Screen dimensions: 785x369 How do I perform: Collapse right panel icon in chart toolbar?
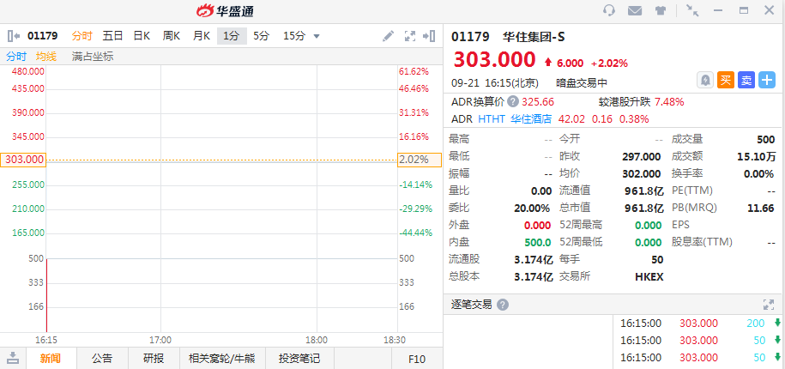429,35
